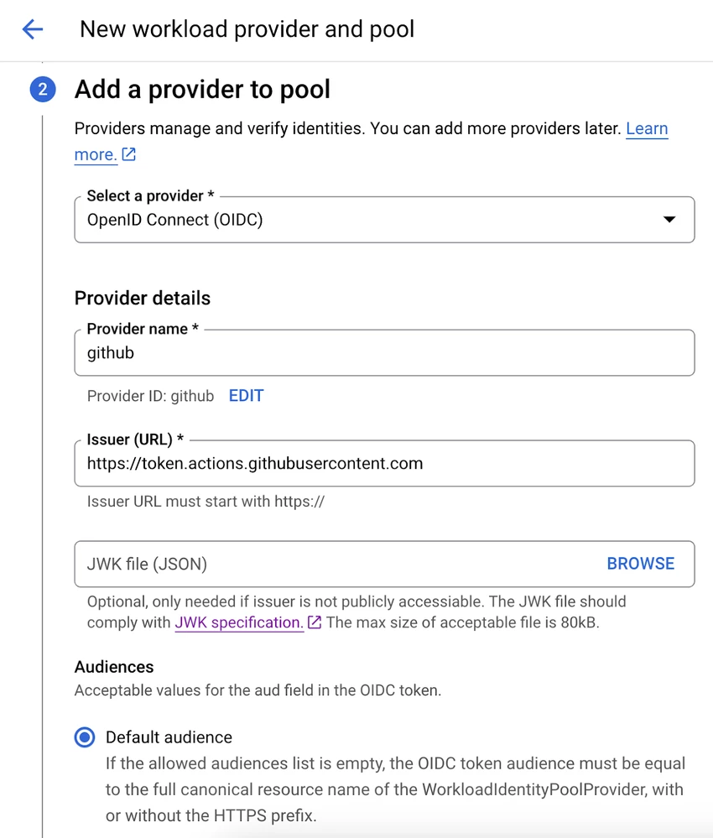
Task: Click external-link icon after Learn more
Action: click(129, 154)
